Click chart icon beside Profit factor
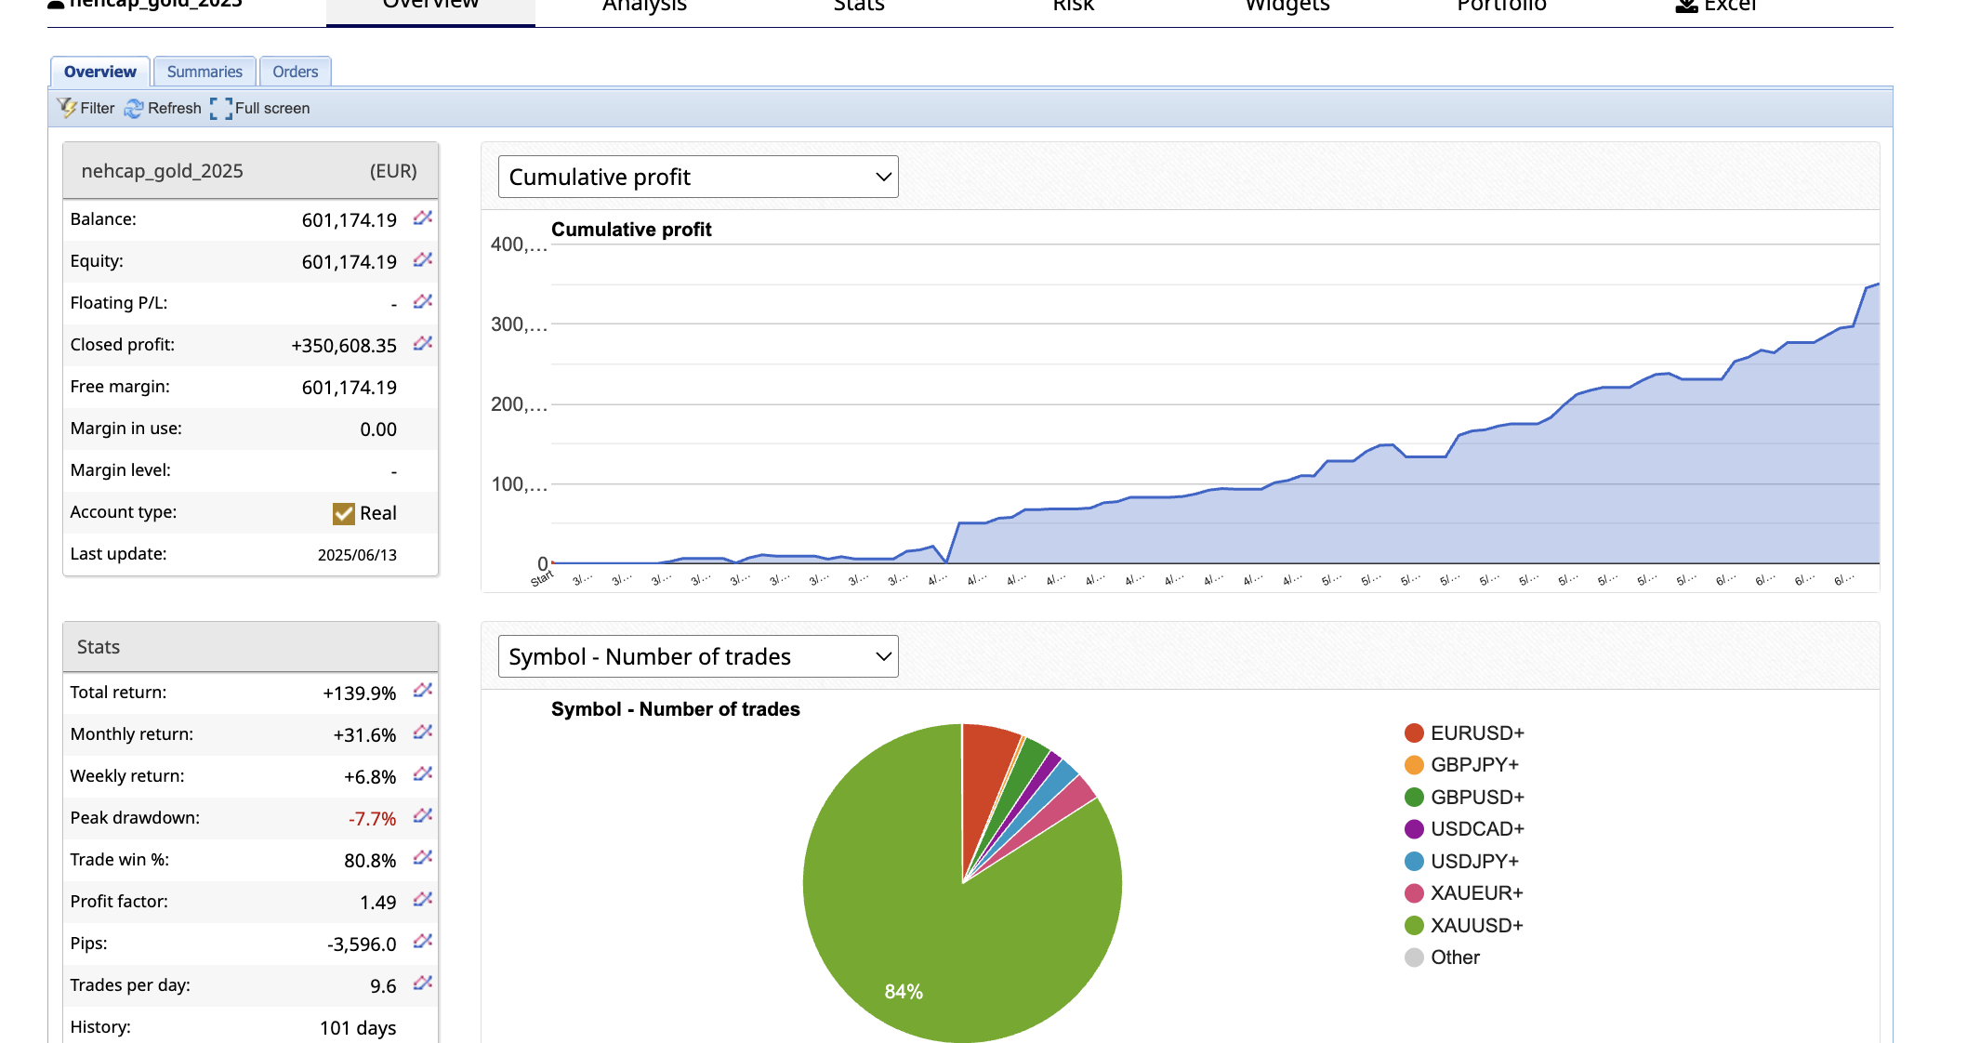 click(x=423, y=900)
